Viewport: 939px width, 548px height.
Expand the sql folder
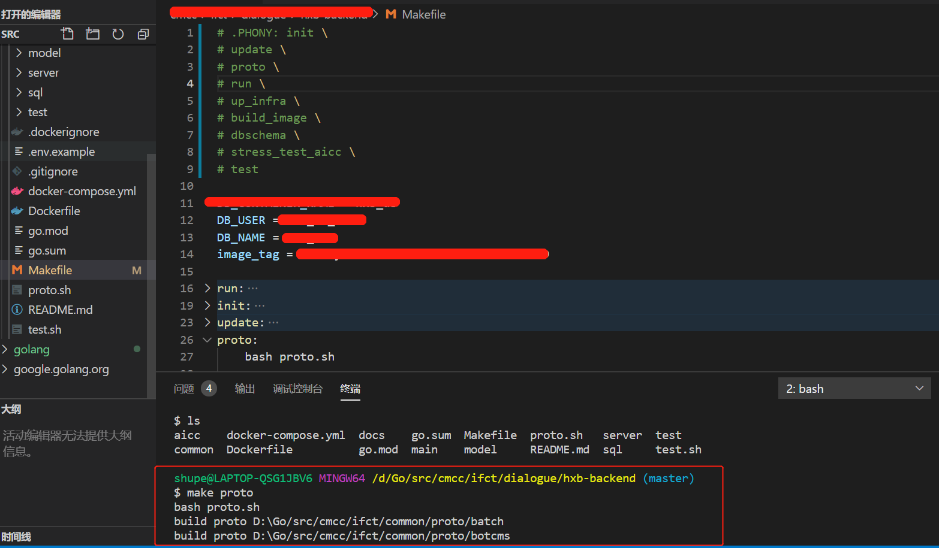19,92
